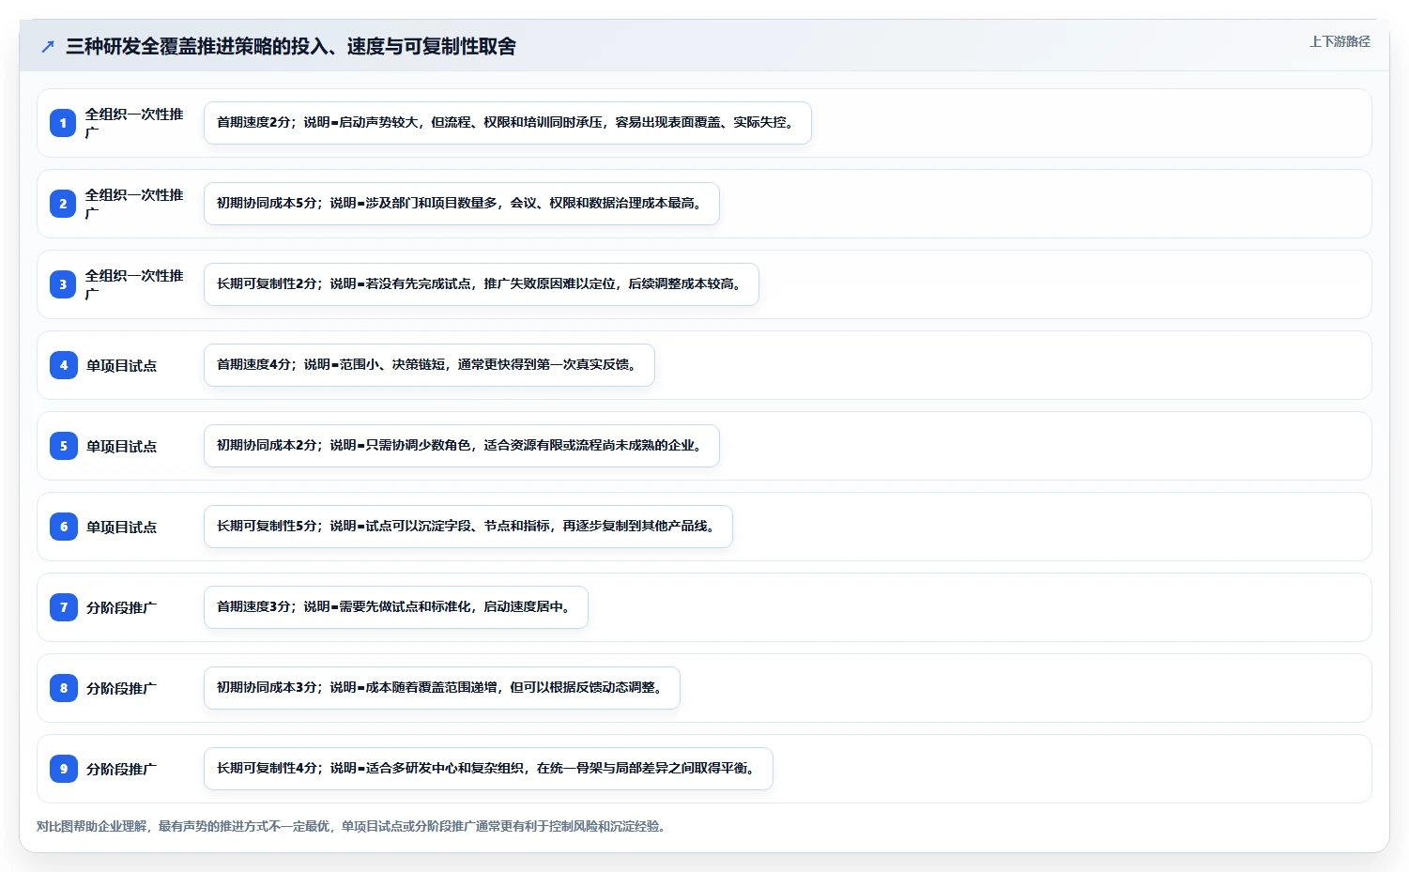This screenshot has height=872, width=1409.
Task: Click 单项目试点 label in row 5
Action: [x=121, y=447]
